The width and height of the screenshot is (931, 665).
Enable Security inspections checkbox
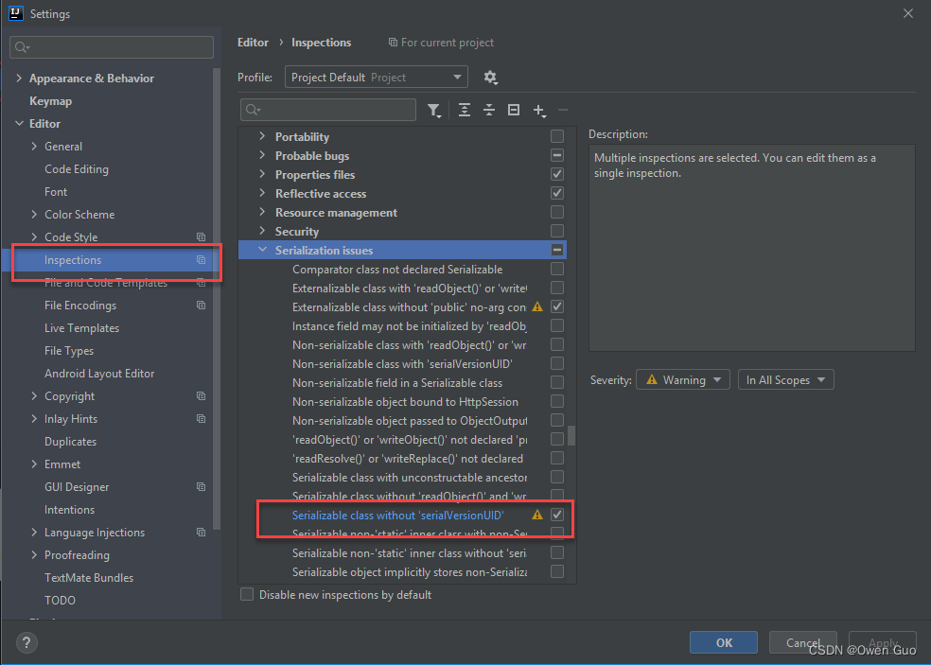tap(557, 231)
